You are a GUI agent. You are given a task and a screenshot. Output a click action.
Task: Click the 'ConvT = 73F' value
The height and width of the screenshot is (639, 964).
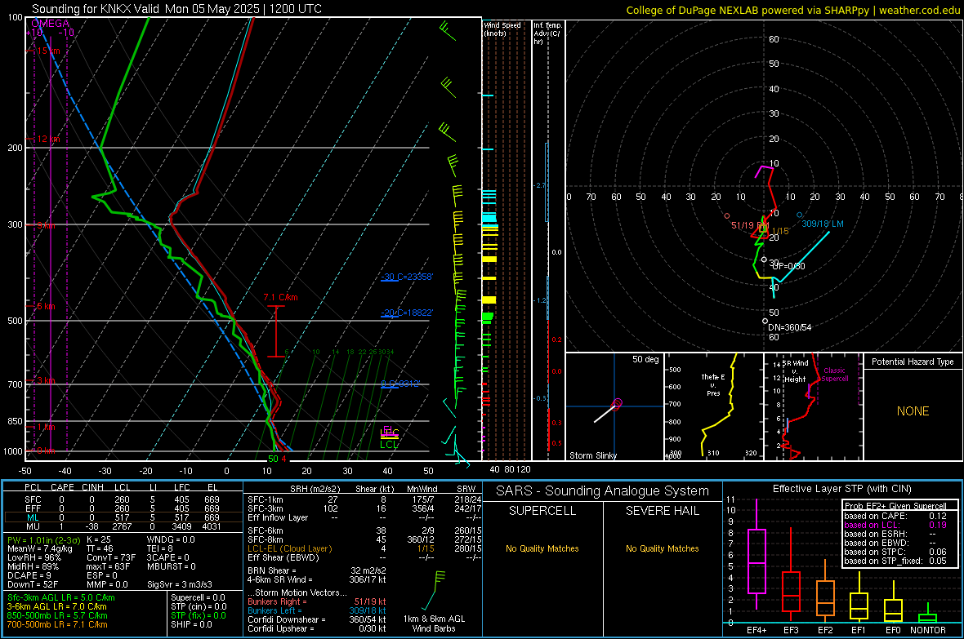point(111,558)
